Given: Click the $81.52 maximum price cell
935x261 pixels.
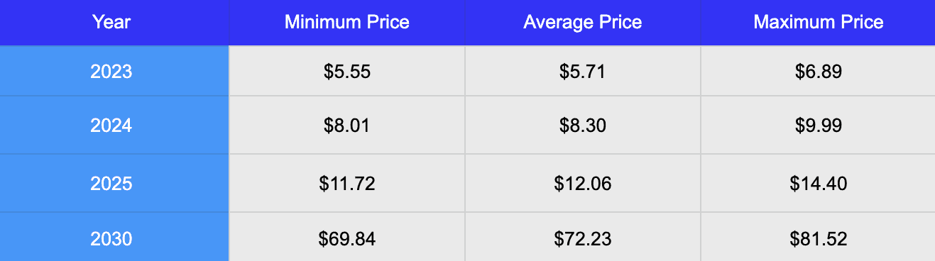Looking at the screenshot, I should coord(818,237).
